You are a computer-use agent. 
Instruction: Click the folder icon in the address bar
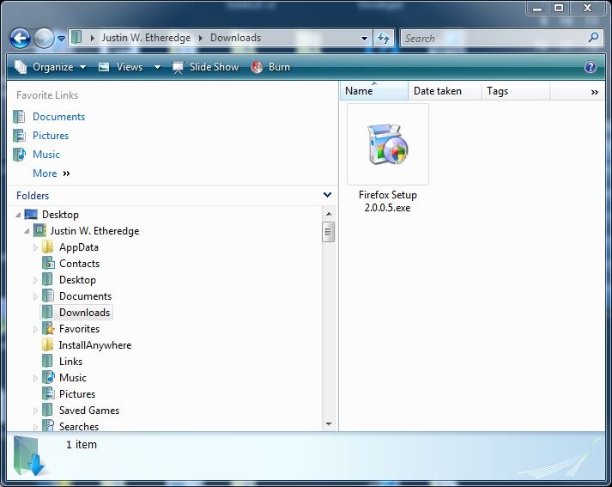(77, 38)
